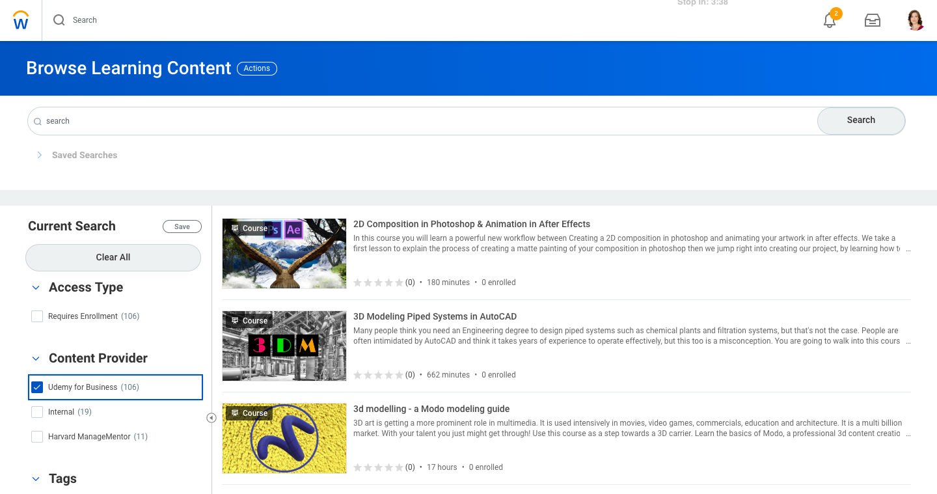The image size is (937, 494).
Task: Open the 3D Modeling Piped Systems course thumbnail
Action: coord(284,346)
